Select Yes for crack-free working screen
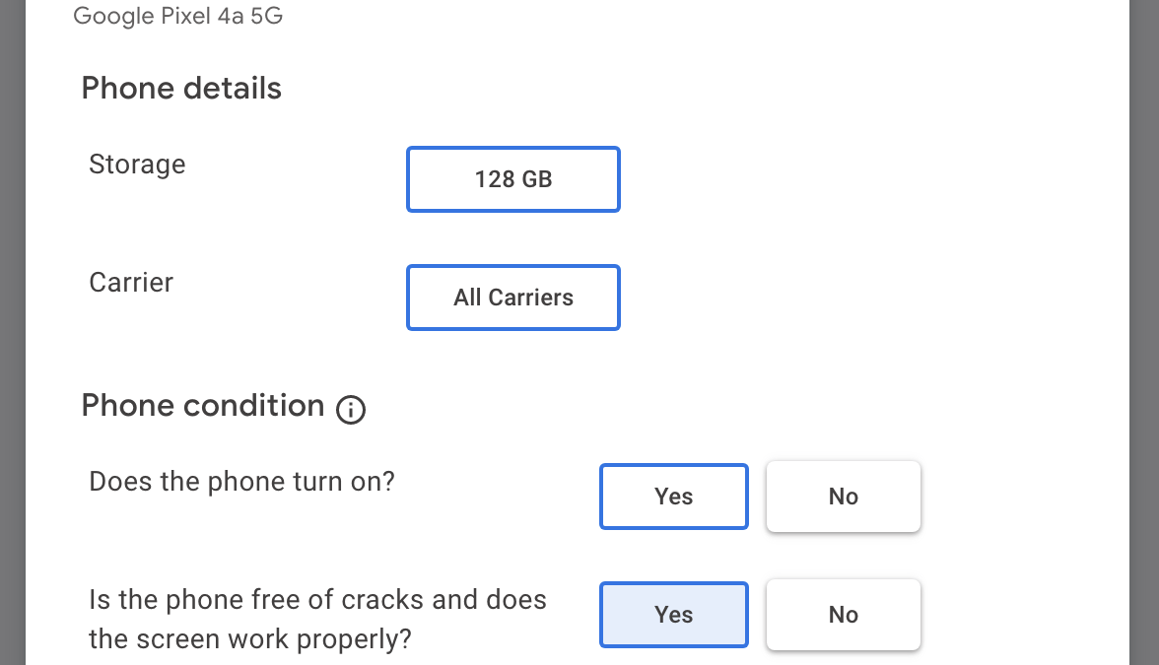This screenshot has height=665, width=1159. coord(673,615)
